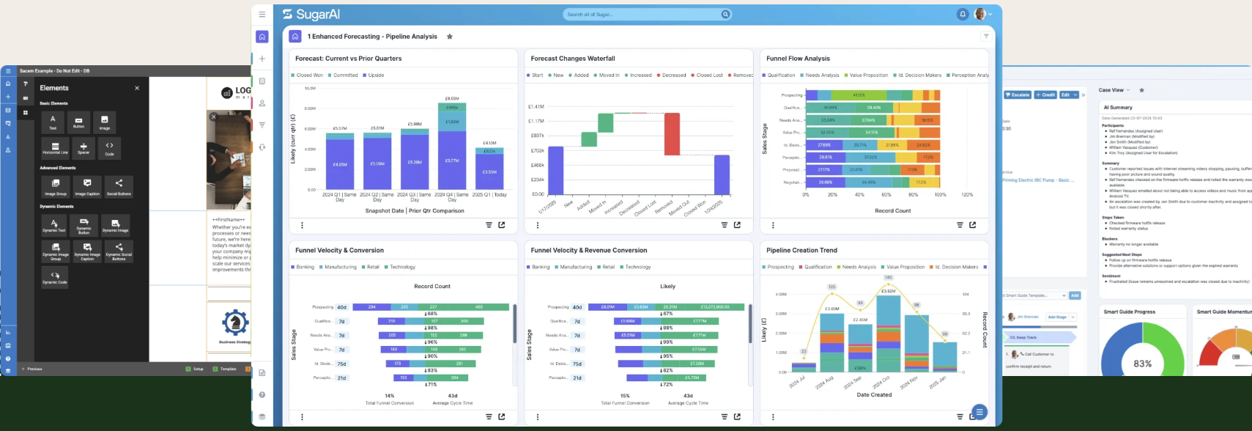
Task: Click the Template step in email builder footer
Action: click(225, 369)
